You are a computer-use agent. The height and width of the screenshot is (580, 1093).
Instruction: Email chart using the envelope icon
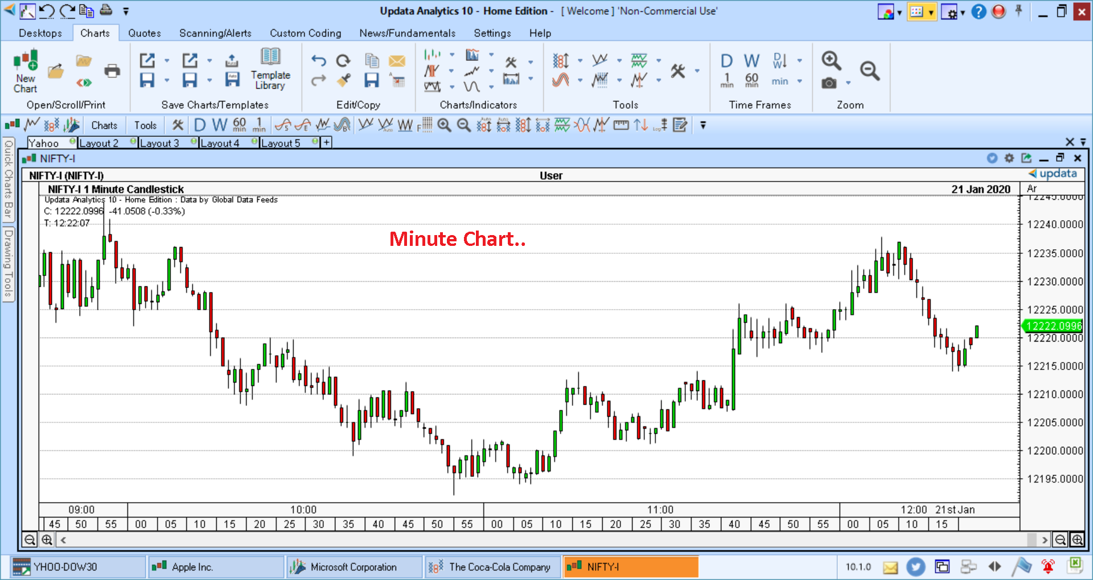point(397,60)
